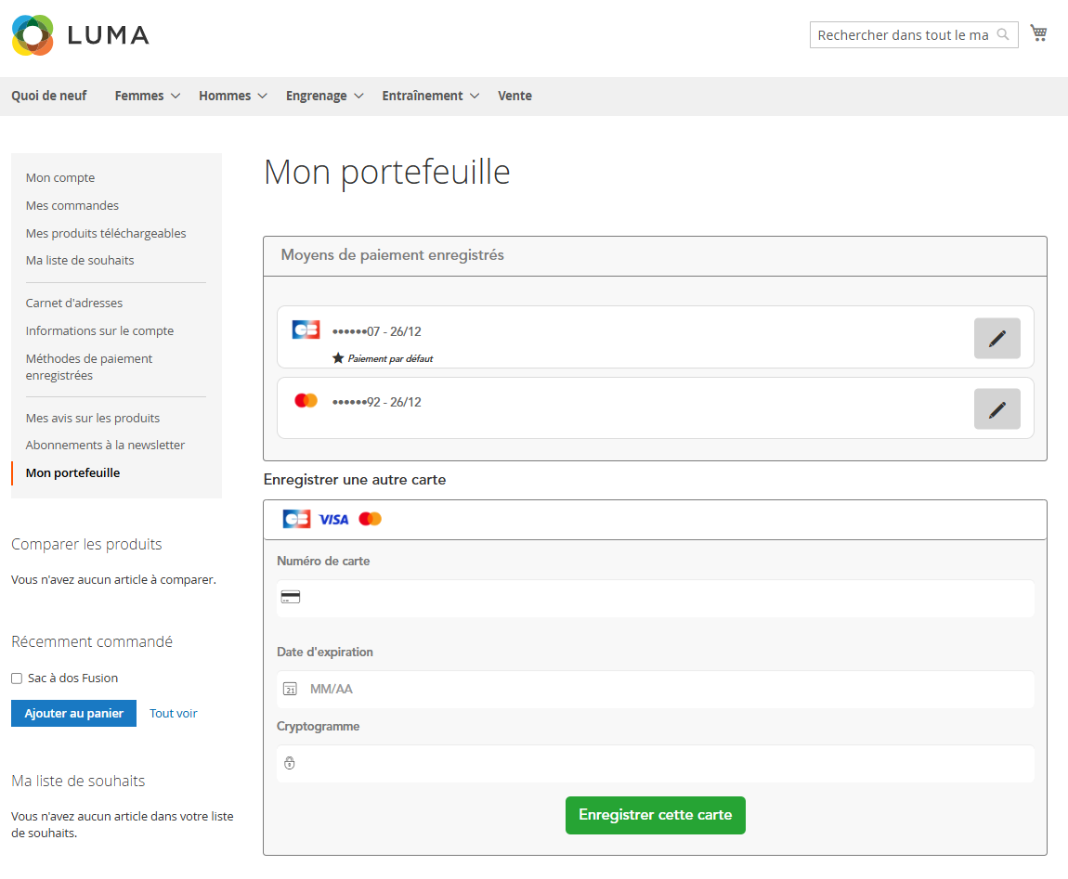Open Mes commandes in the sidebar

(72, 206)
